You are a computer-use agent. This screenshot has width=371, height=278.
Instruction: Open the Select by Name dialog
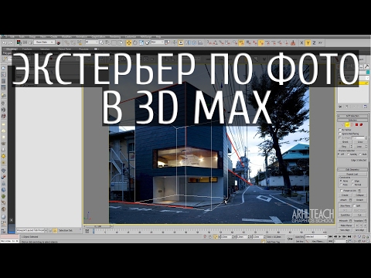pos(107,42)
